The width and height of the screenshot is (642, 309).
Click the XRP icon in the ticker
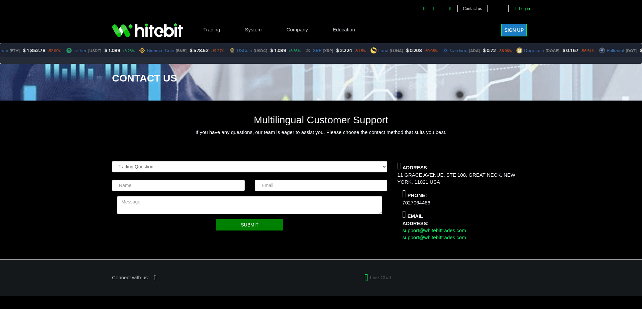(308, 50)
